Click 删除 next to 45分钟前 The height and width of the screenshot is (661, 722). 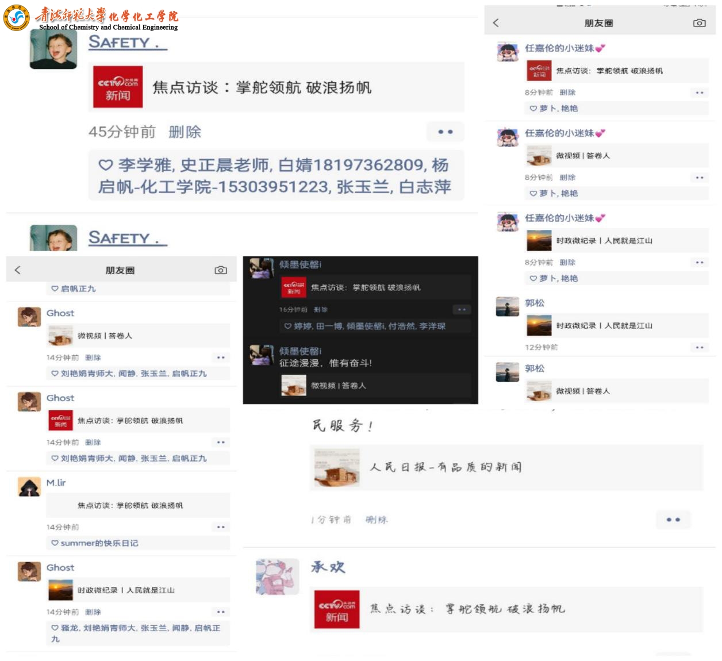tap(185, 132)
